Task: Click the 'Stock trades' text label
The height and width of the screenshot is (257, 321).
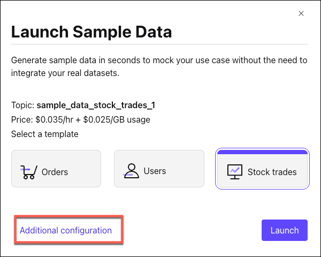Action: [272, 172]
